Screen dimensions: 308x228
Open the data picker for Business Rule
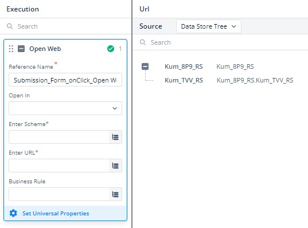[115, 194]
